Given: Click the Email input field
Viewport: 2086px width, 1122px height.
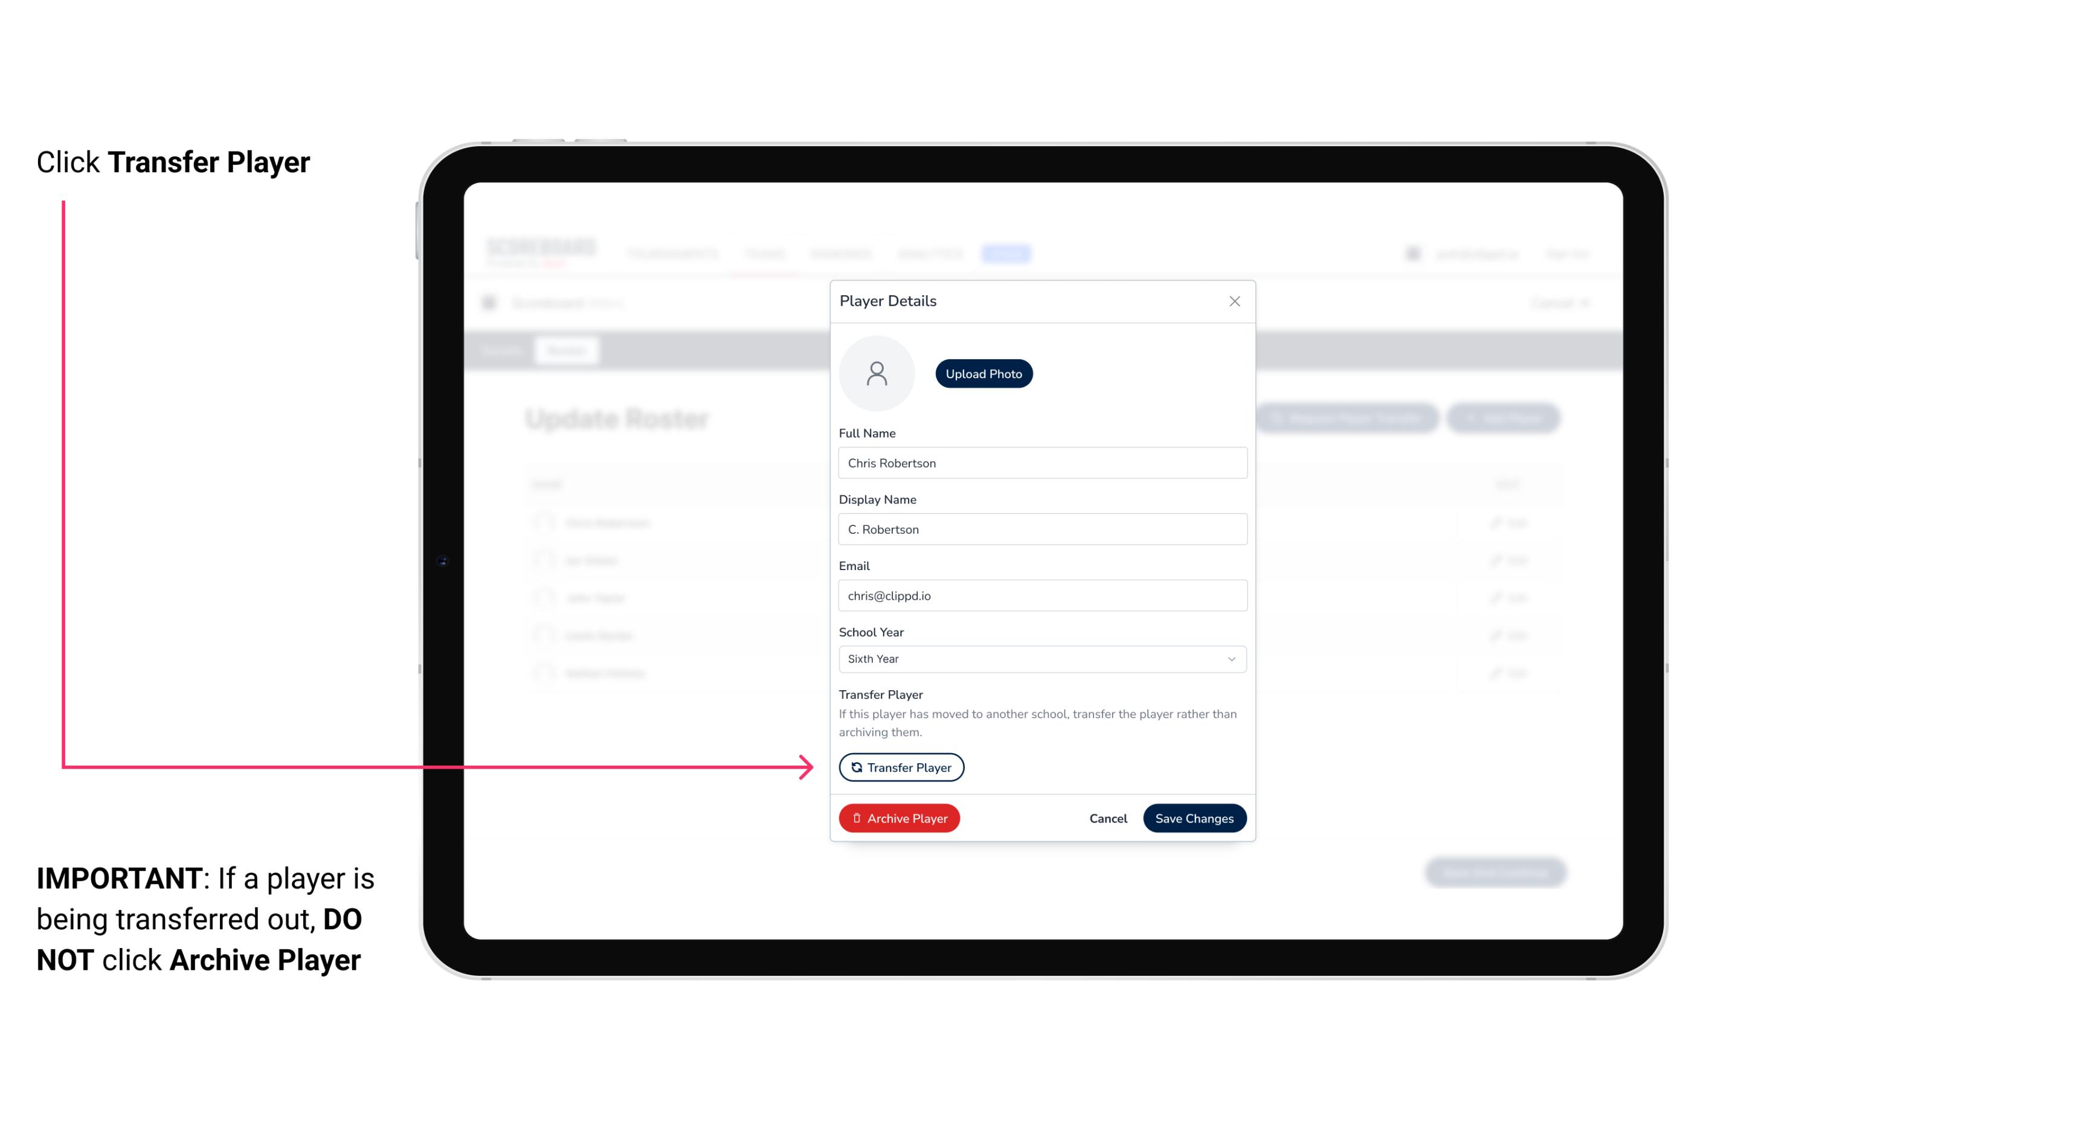Looking at the screenshot, I should click(x=1041, y=594).
